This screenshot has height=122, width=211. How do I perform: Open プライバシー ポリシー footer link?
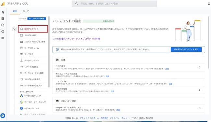click(x=119, y=118)
